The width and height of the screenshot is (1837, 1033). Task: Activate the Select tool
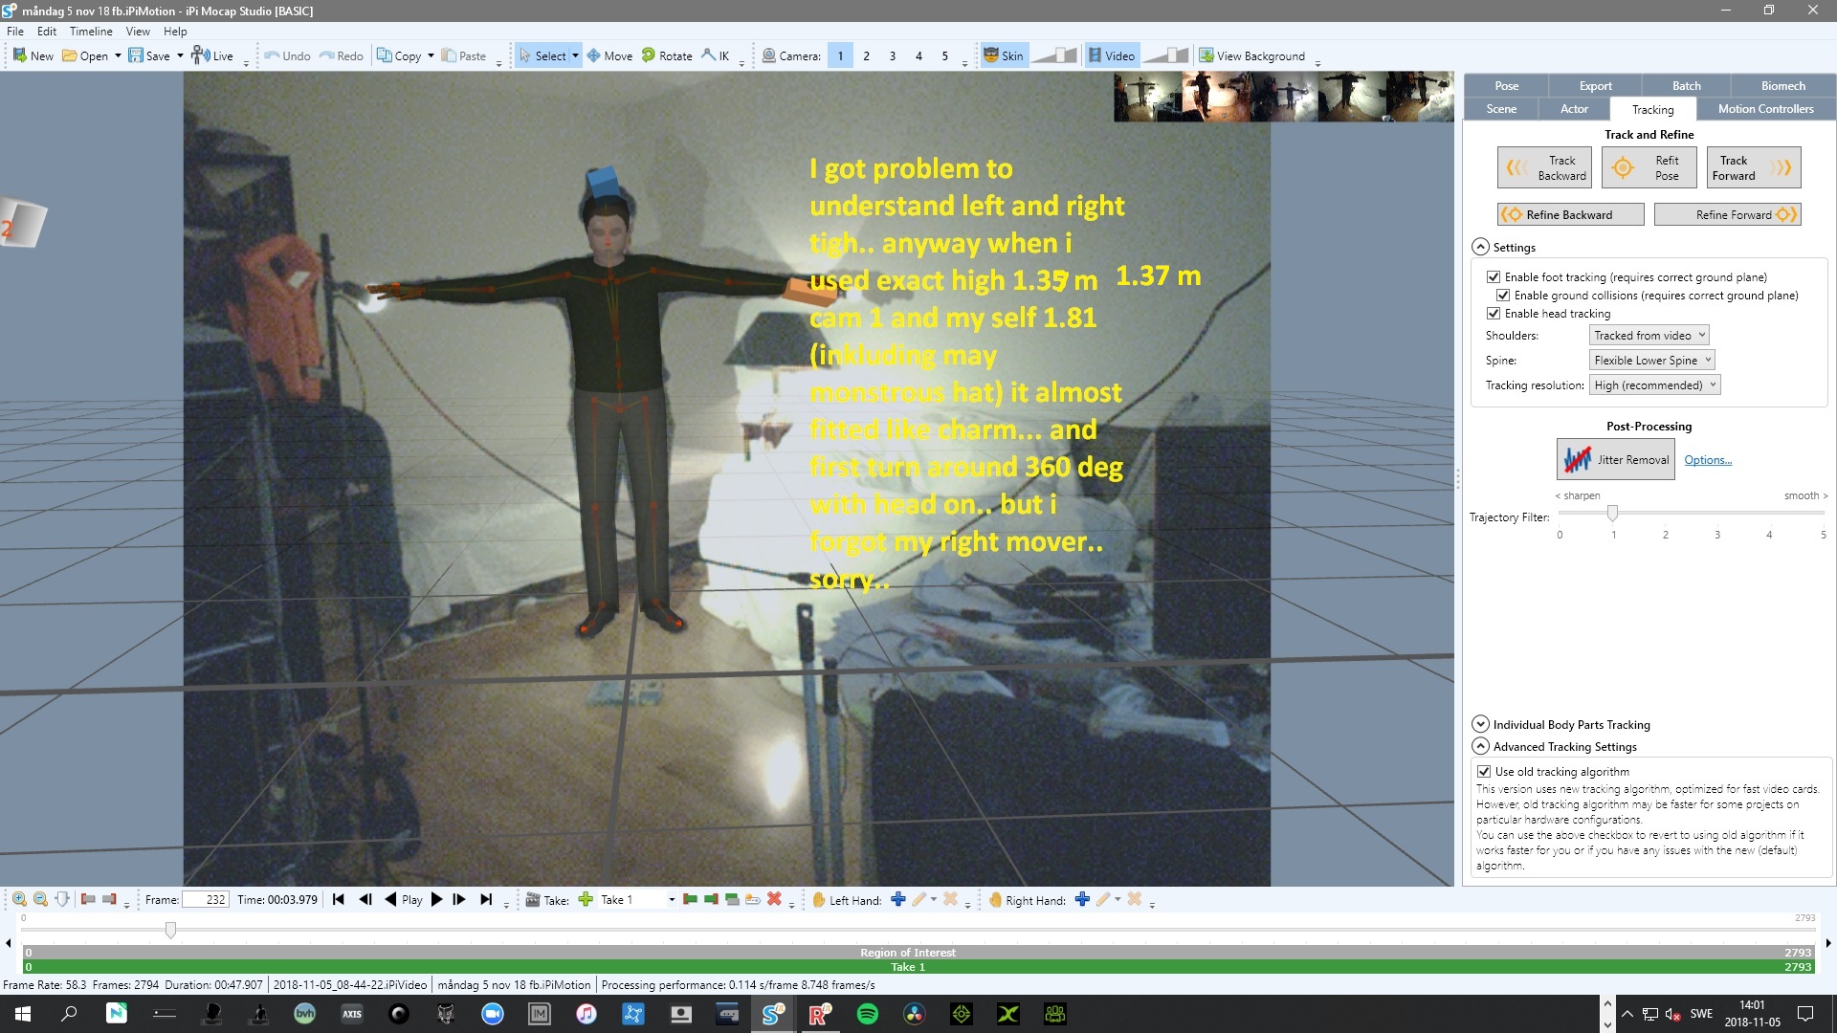click(543, 55)
